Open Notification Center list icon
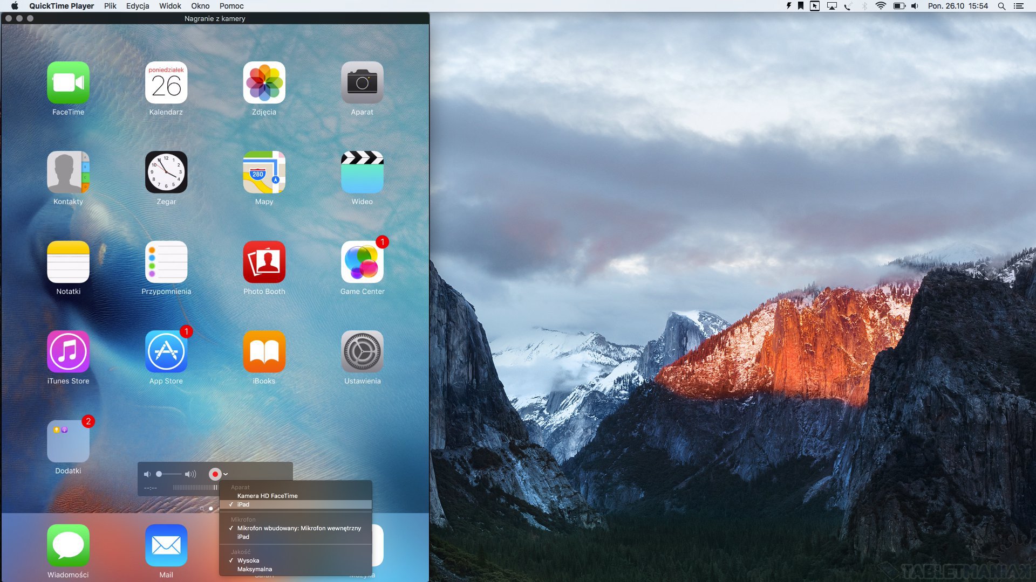Viewport: 1036px width, 582px height. tap(1019, 6)
